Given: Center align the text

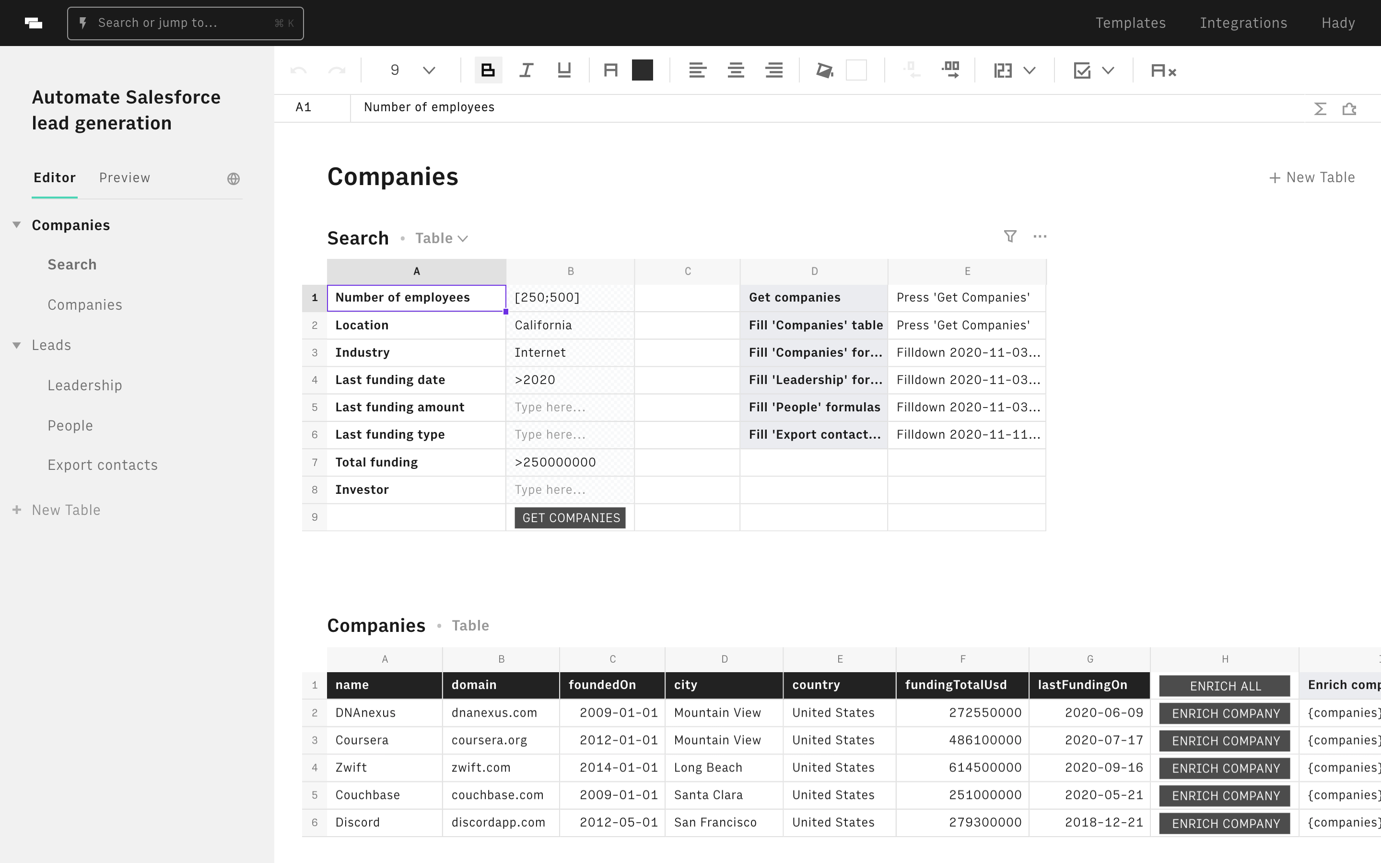Looking at the screenshot, I should coord(736,70).
